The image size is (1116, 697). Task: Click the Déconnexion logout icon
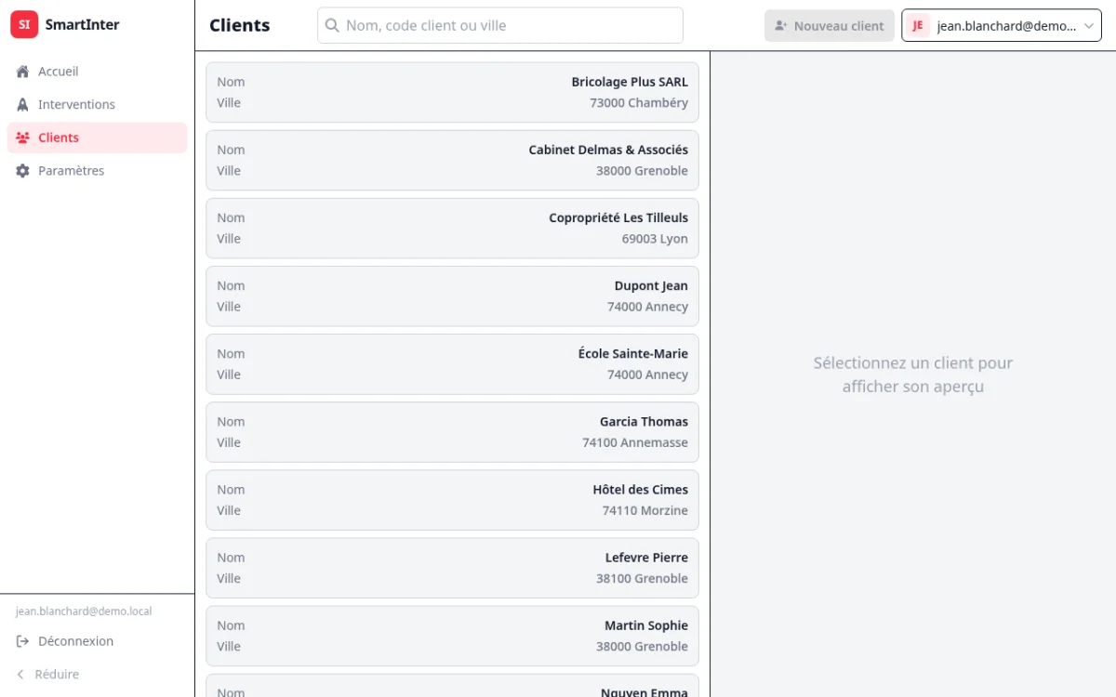(x=23, y=641)
